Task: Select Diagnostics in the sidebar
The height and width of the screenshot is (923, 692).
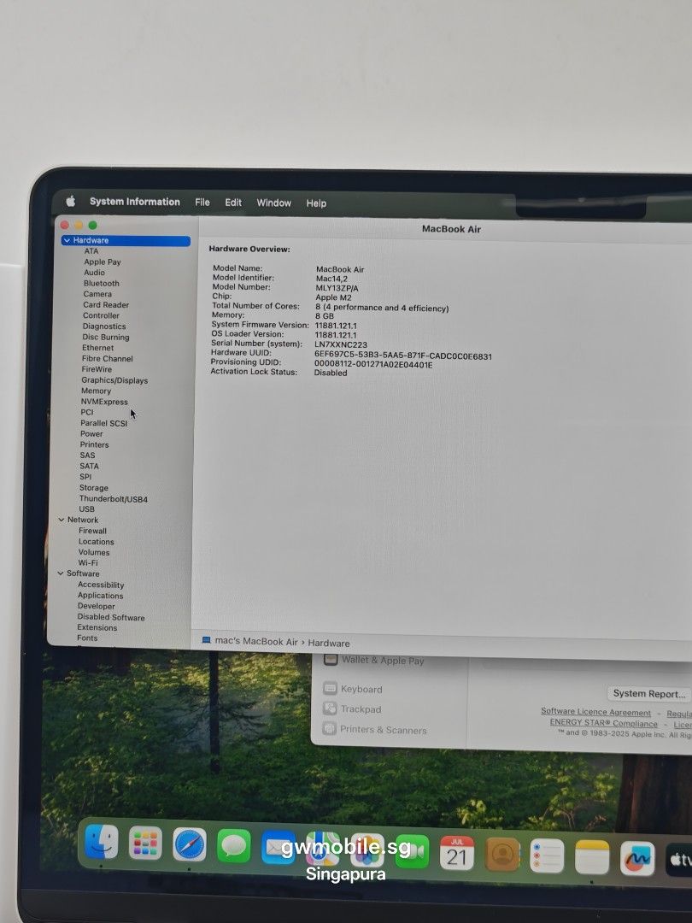Action: click(104, 326)
